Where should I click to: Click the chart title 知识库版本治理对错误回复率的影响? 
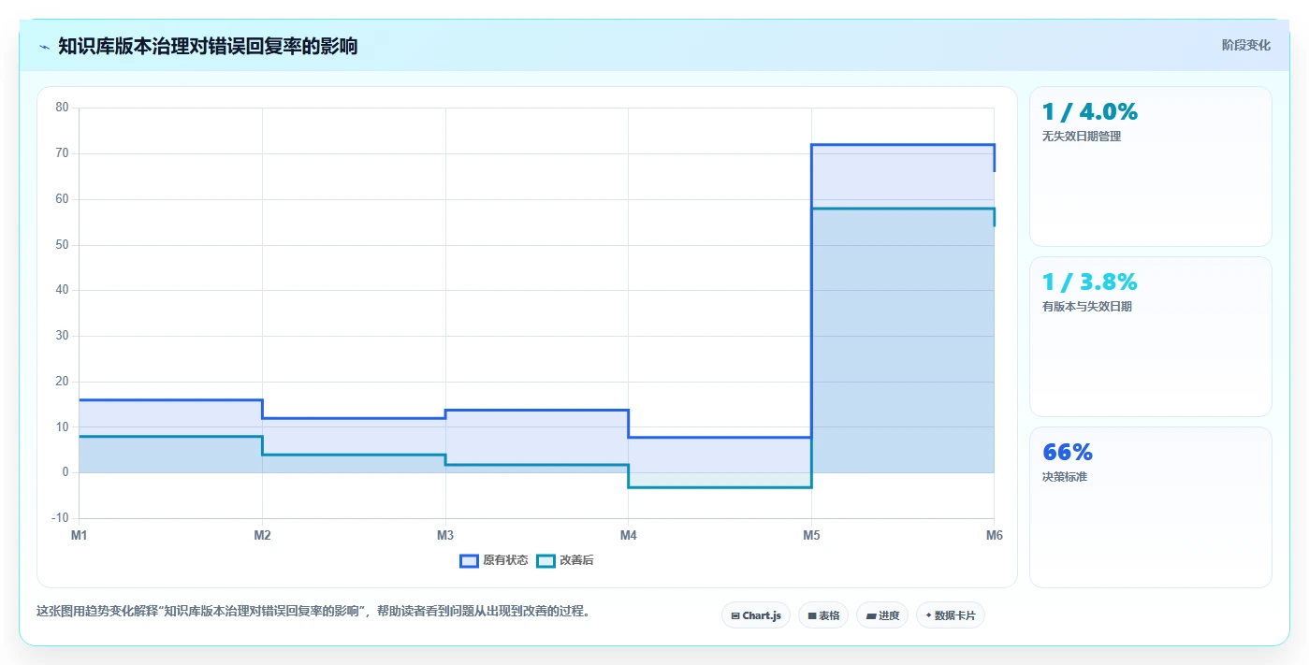click(x=208, y=46)
